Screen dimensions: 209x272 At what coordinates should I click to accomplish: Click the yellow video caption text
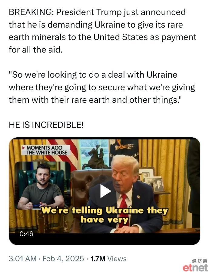click(105, 215)
